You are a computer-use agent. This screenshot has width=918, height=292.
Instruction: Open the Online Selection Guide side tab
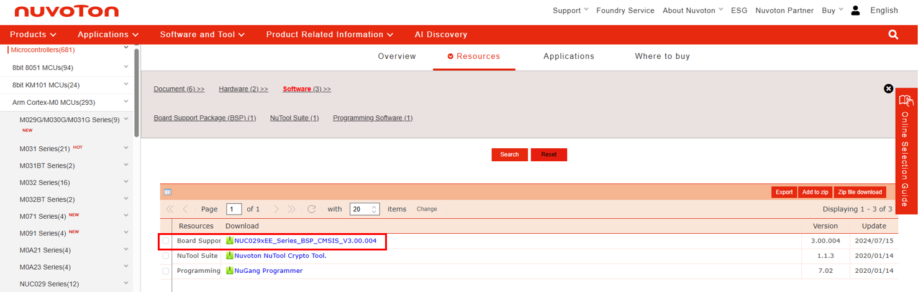[x=906, y=151]
